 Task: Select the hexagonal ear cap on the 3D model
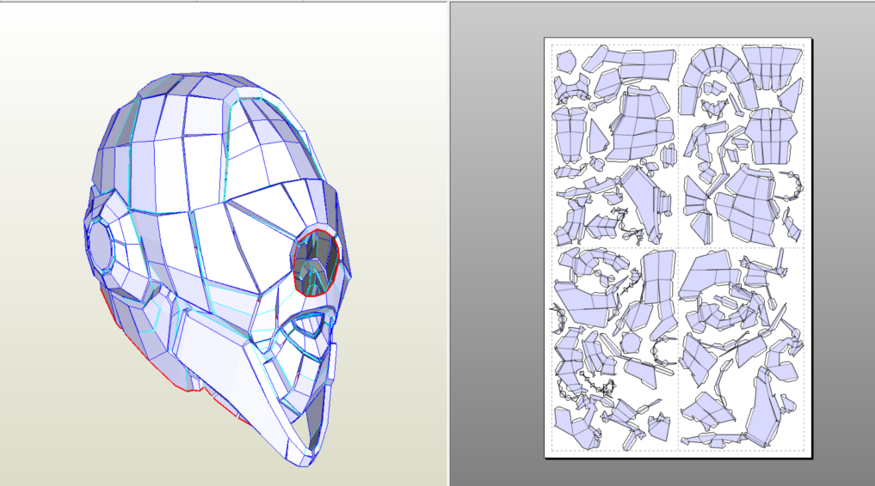[101, 245]
